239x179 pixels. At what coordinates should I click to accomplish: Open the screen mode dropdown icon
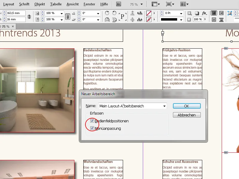[x=170, y=4]
